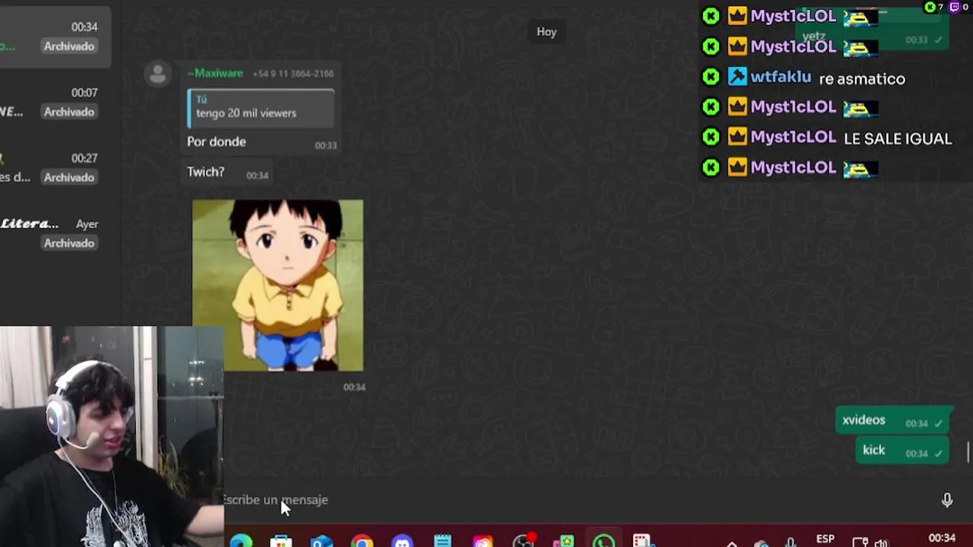This screenshot has width=973, height=547.
Task: Click the Archivado badge on the Ayer chat
Action: coord(69,243)
